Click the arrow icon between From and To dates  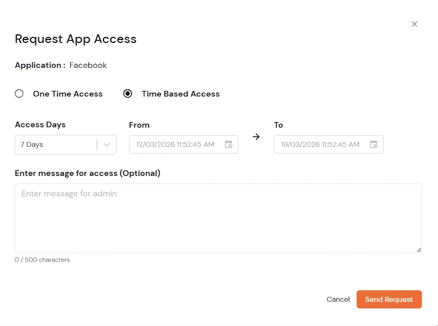coord(256,137)
